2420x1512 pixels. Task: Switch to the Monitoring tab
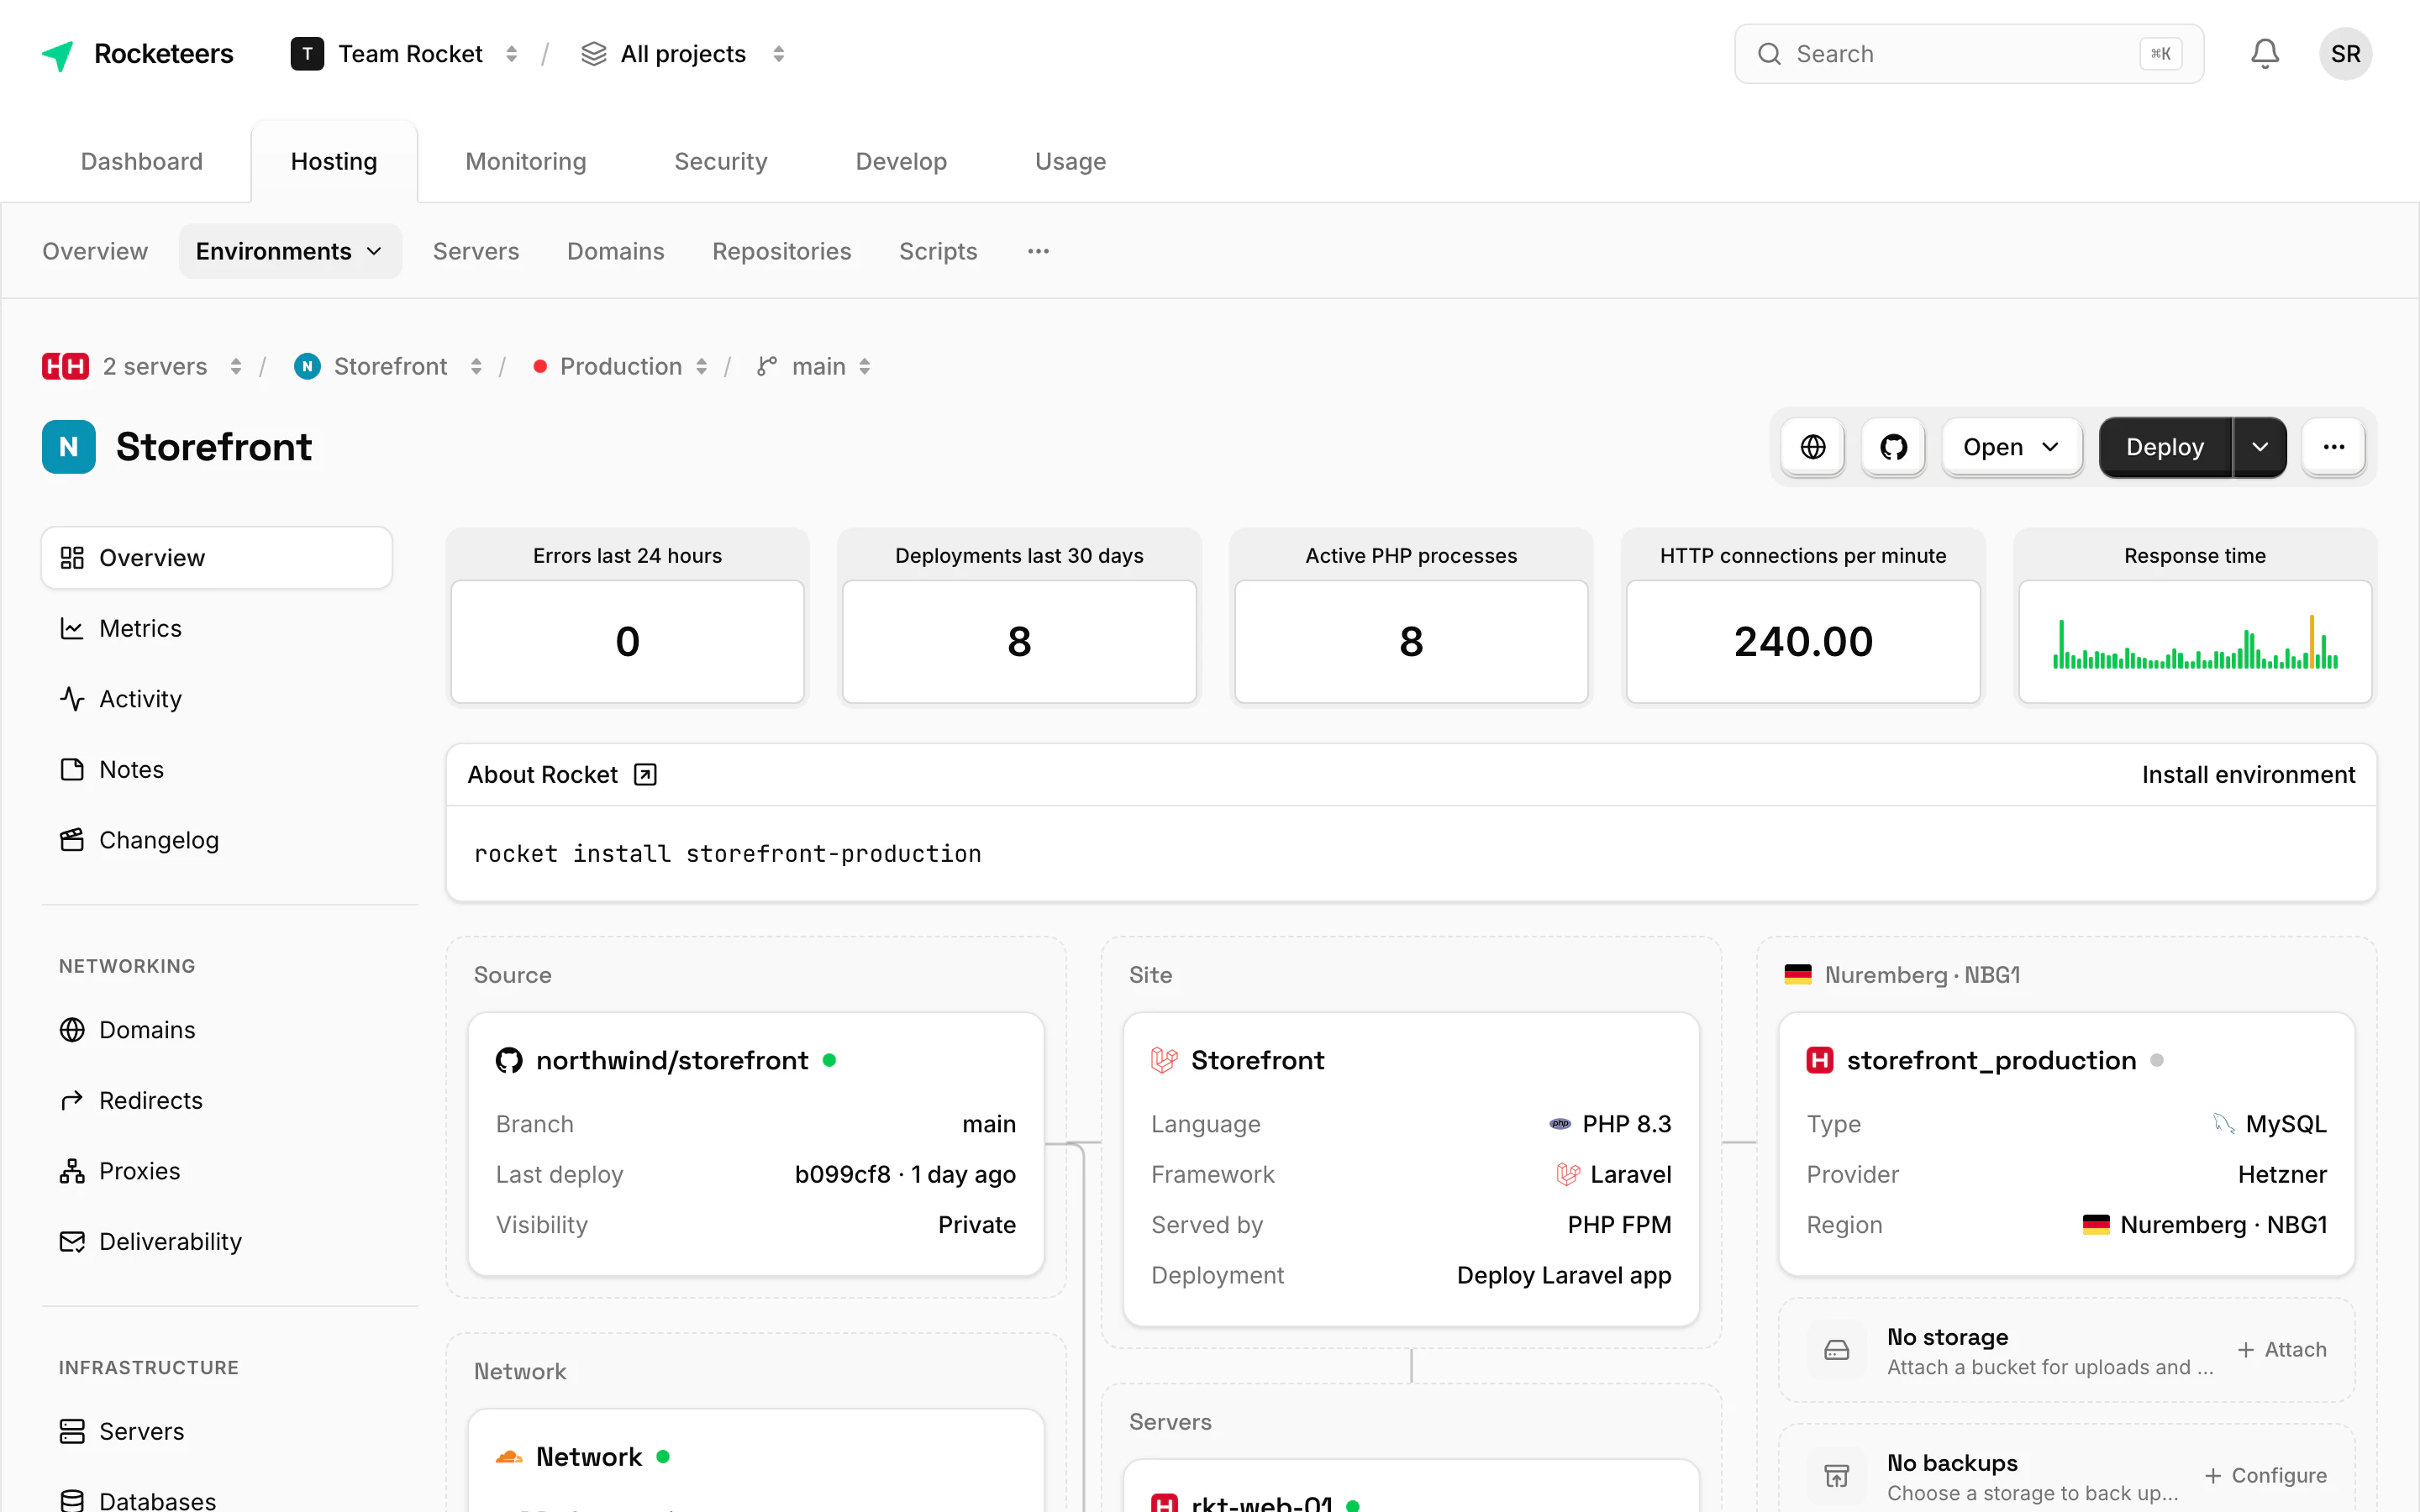tap(526, 161)
